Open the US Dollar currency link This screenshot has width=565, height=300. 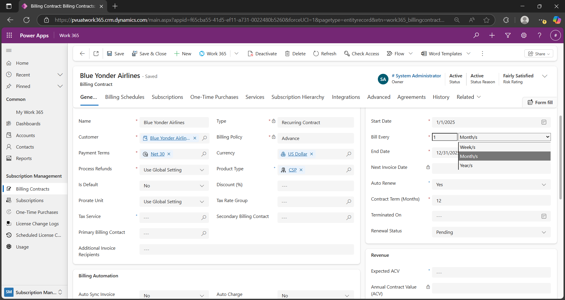coord(297,154)
